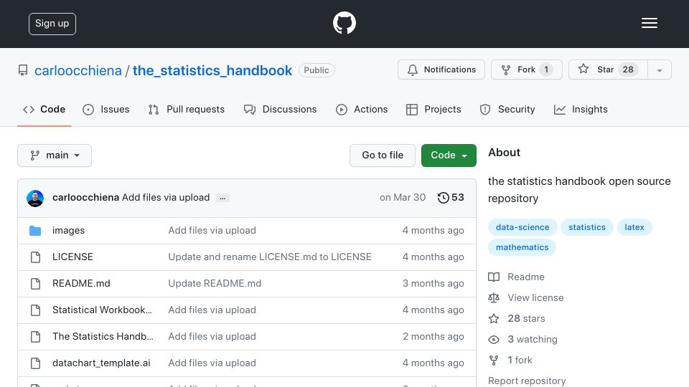
Task: Open the main branch dropdown
Action: [55, 156]
